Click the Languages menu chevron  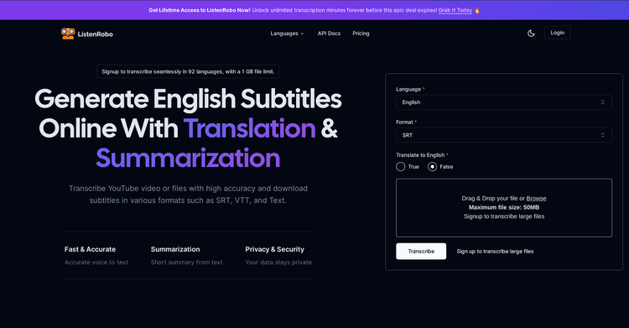(302, 34)
